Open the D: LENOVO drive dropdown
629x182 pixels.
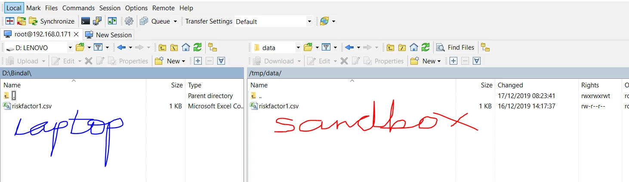(70, 48)
